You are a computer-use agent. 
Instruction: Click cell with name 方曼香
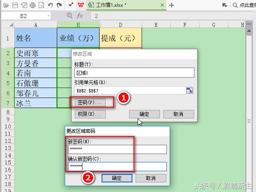36,63
